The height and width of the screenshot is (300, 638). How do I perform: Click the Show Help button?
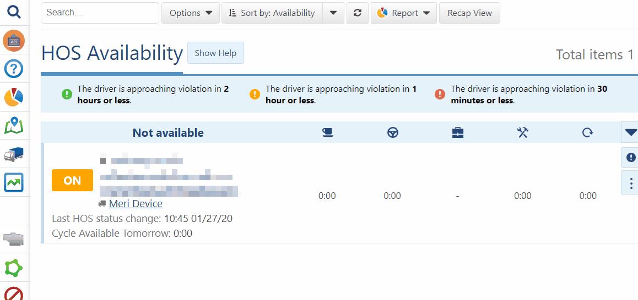click(215, 53)
